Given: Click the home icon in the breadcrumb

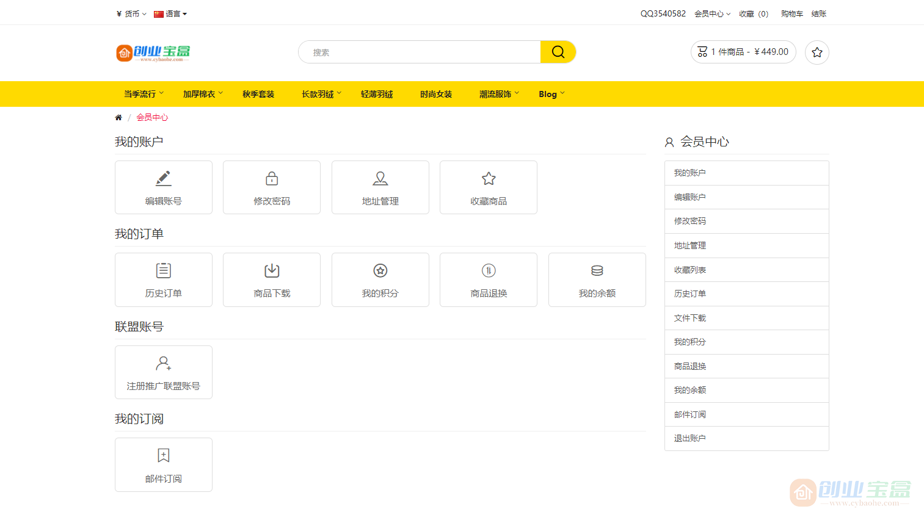Looking at the screenshot, I should coord(118,117).
